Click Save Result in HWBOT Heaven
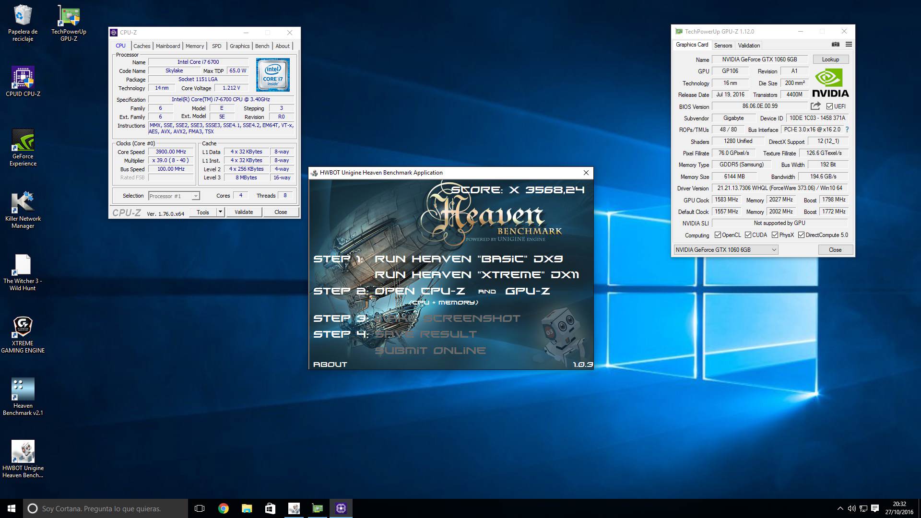Image resolution: width=921 pixels, height=518 pixels. 425,334
